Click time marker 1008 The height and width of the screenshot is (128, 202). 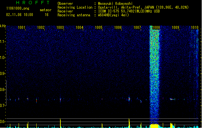(x=156, y=28)
